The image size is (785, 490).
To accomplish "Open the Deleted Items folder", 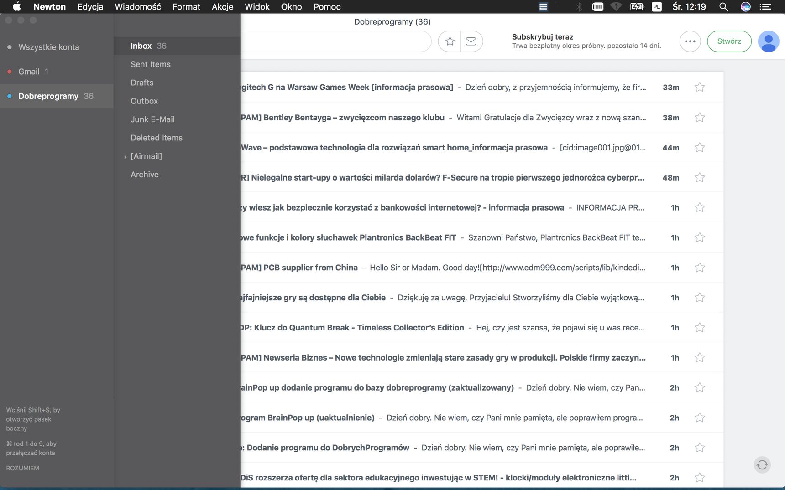I will (177, 138).
